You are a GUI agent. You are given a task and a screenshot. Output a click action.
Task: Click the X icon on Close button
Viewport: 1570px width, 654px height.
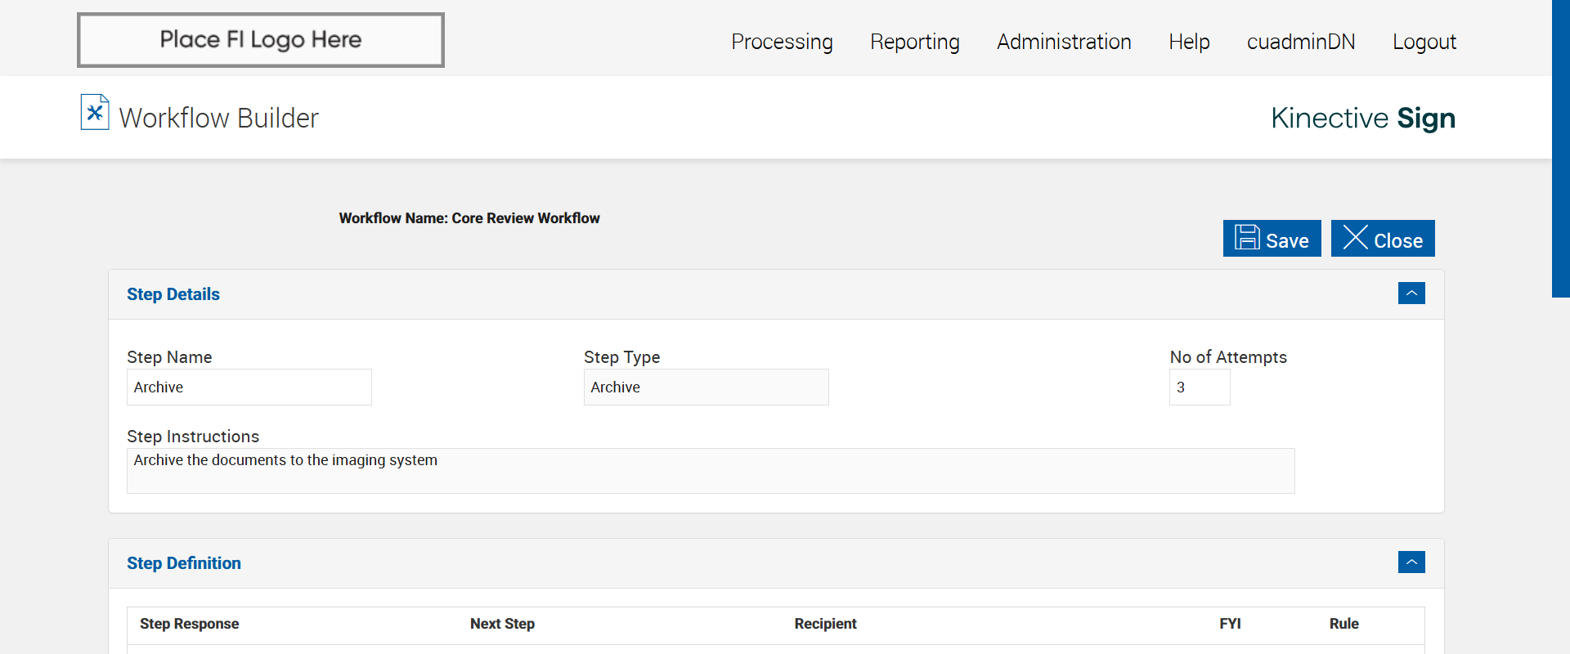pyautogui.click(x=1355, y=238)
